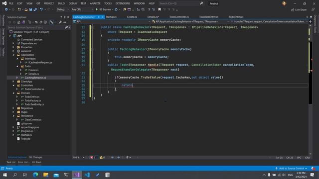Screen dimensions: 319x179
Task: Open the Toolbox side tab
Action: coord(3,52)
